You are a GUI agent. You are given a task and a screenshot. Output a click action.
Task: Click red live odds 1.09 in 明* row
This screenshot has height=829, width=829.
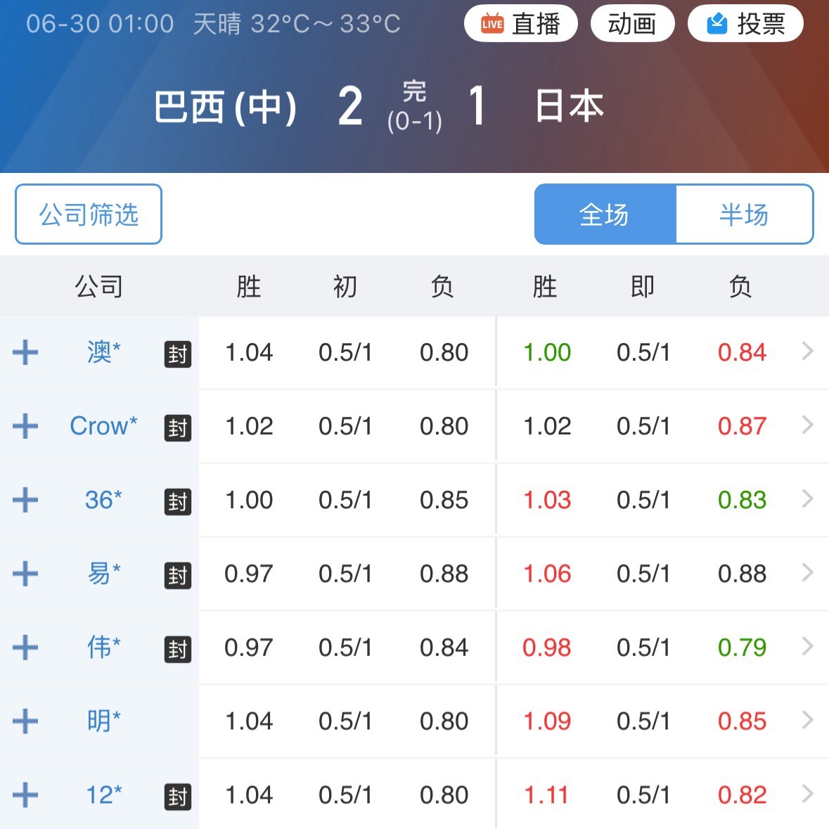tap(547, 721)
